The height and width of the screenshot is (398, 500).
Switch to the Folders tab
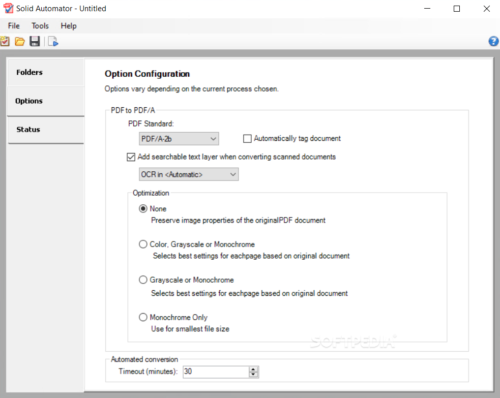pos(46,72)
